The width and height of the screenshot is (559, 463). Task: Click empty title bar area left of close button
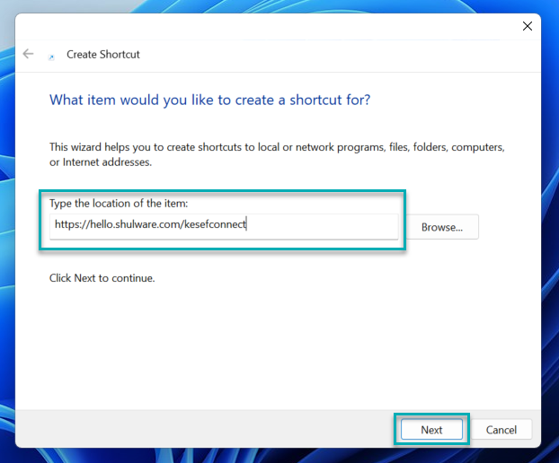pyautogui.click(x=359, y=26)
